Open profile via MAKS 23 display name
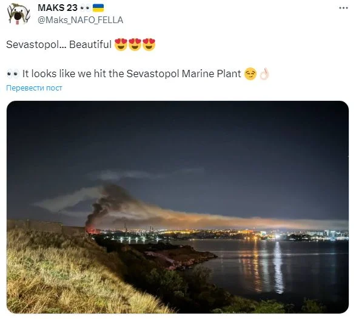This screenshot has height=319, width=356. click(x=58, y=8)
